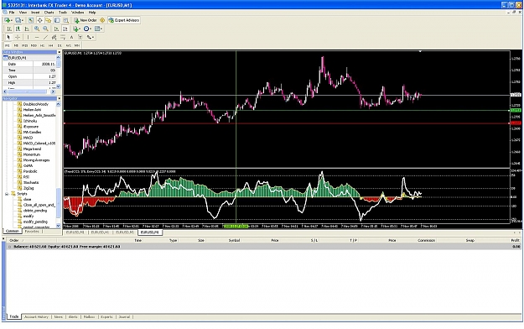Image resolution: width=524 pixels, height=329 pixels.
Task: Switch to the Journal tab
Action: pyautogui.click(x=124, y=317)
